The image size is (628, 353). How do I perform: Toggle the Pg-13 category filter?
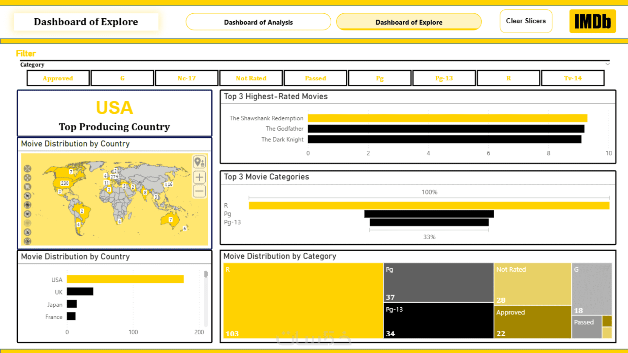(444, 78)
